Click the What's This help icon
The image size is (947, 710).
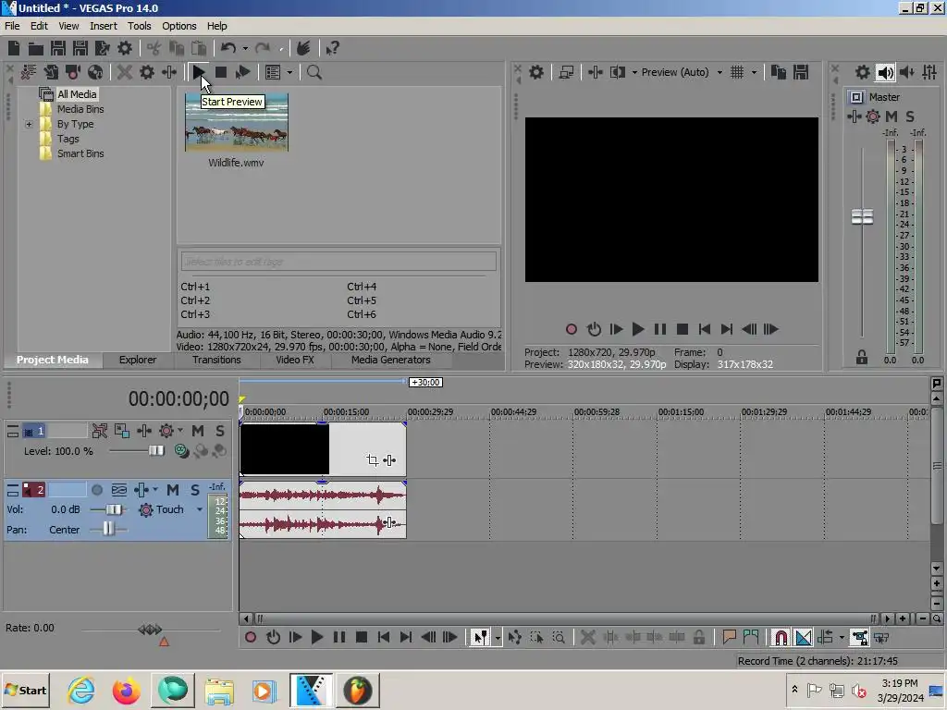coord(332,48)
